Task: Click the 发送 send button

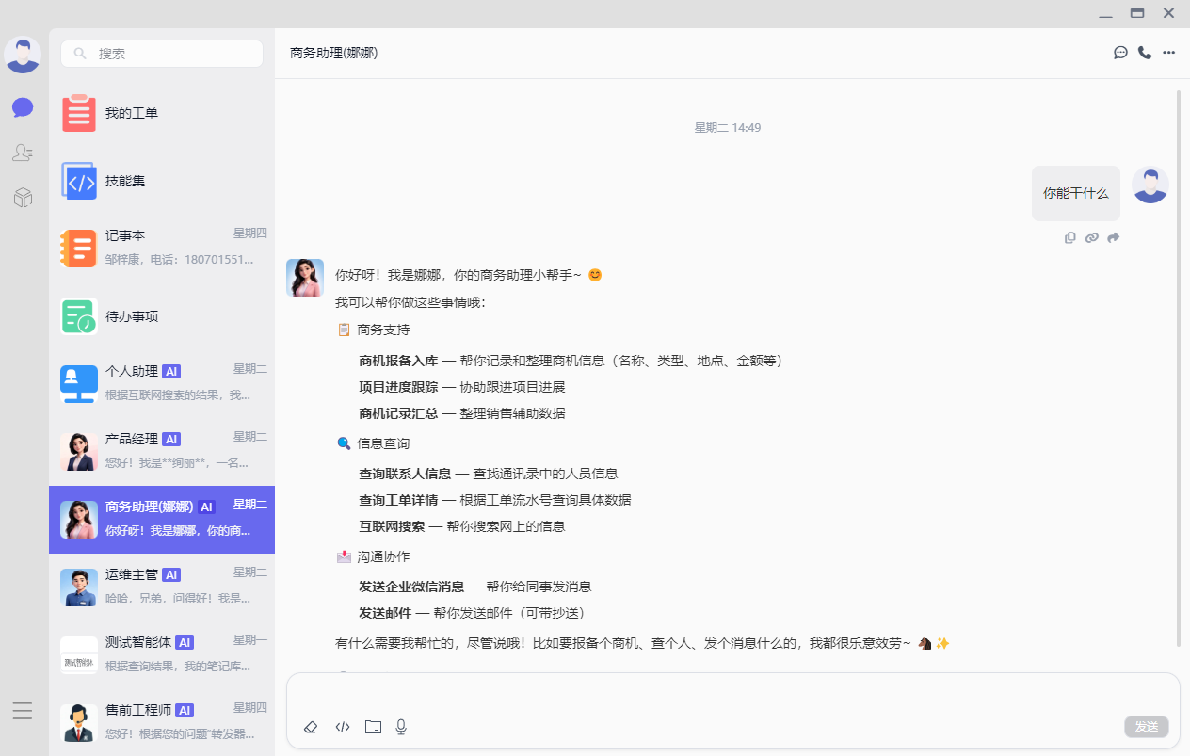Action: (1147, 727)
